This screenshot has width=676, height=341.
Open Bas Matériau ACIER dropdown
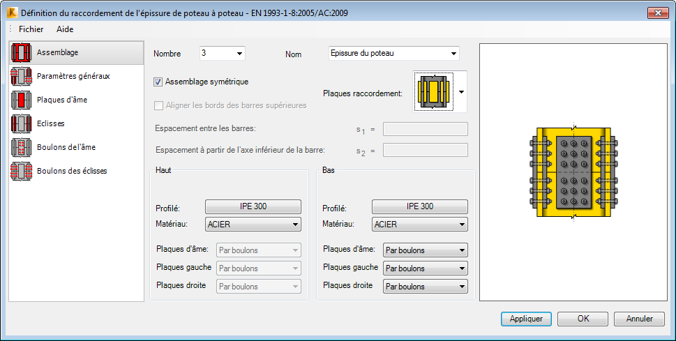[419, 225]
